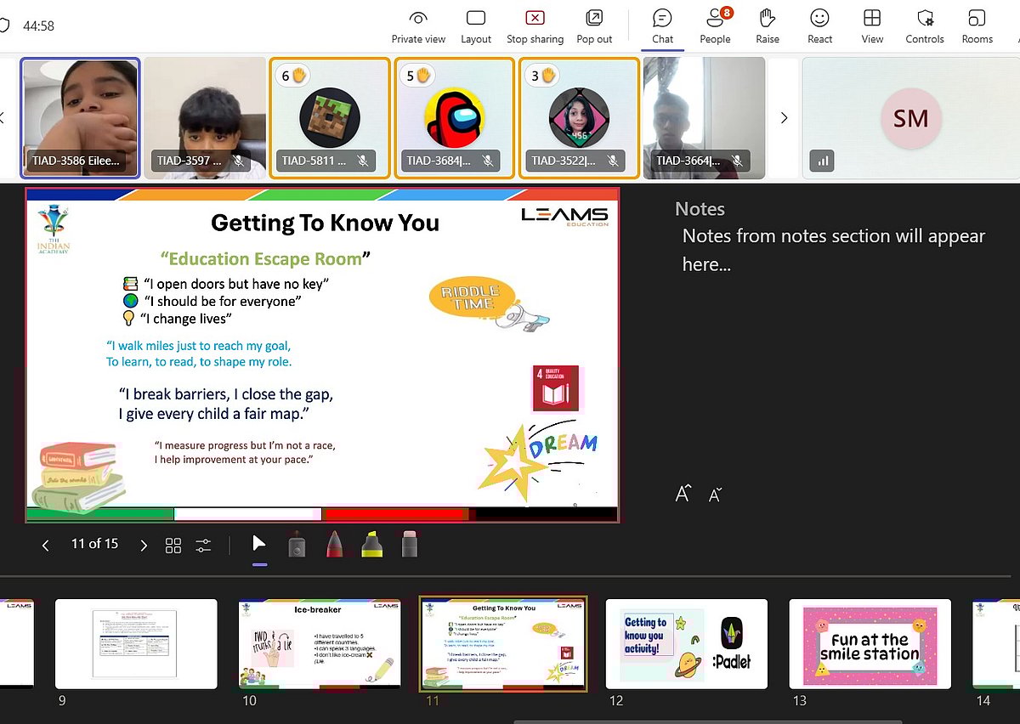Open the View options menu
The width and height of the screenshot is (1020, 724).
click(872, 26)
